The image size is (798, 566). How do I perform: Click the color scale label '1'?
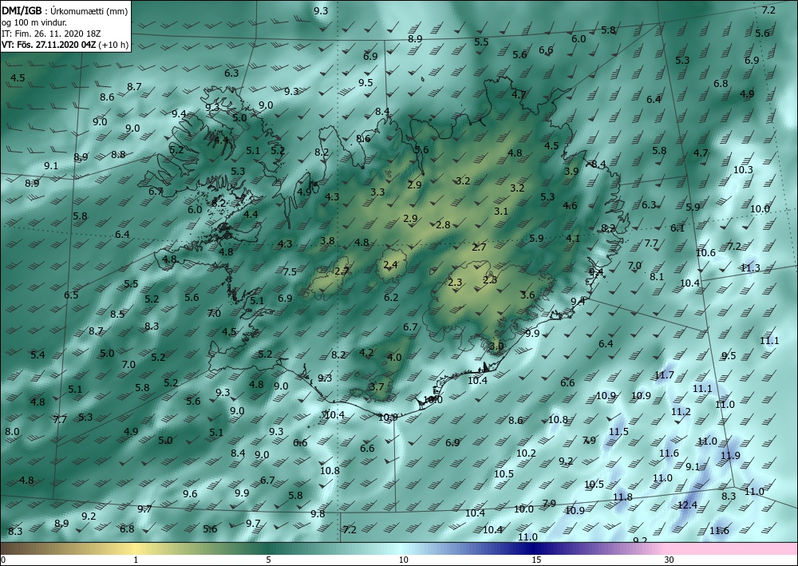[x=136, y=560]
